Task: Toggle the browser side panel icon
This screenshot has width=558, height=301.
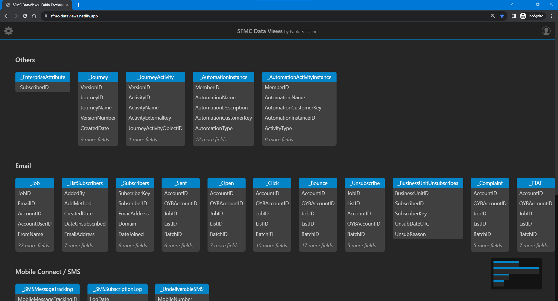Action: point(514,16)
